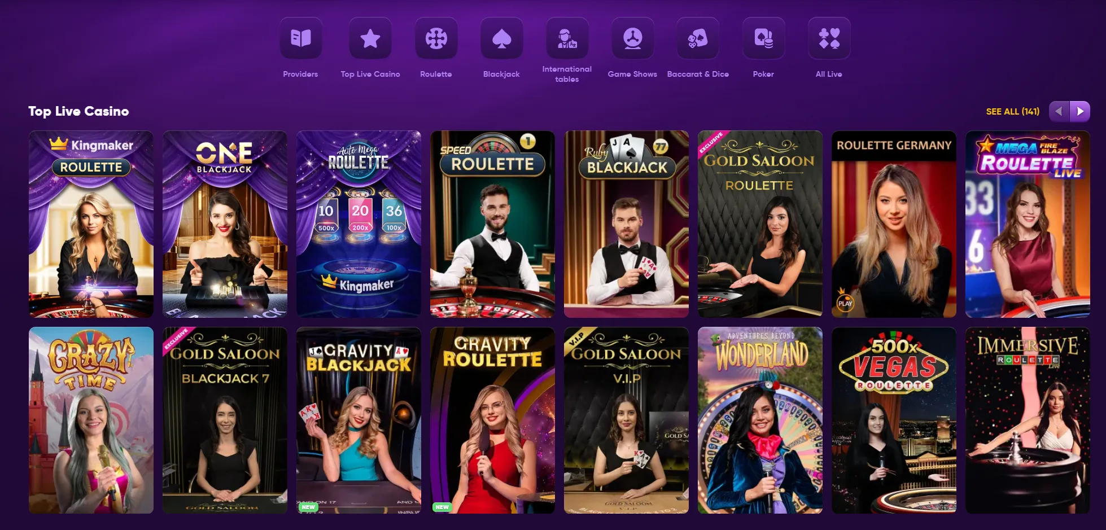Viewport: 1106px width, 530px height.
Task: Open Roulette Germany game tile
Action: pos(894,224)
